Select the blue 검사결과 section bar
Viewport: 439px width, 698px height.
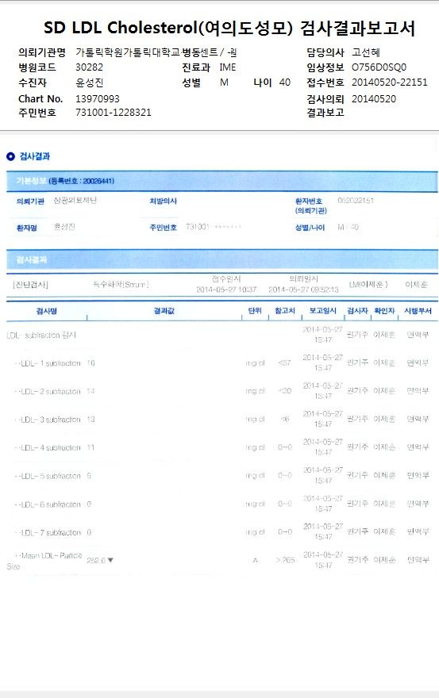point(222,259)
